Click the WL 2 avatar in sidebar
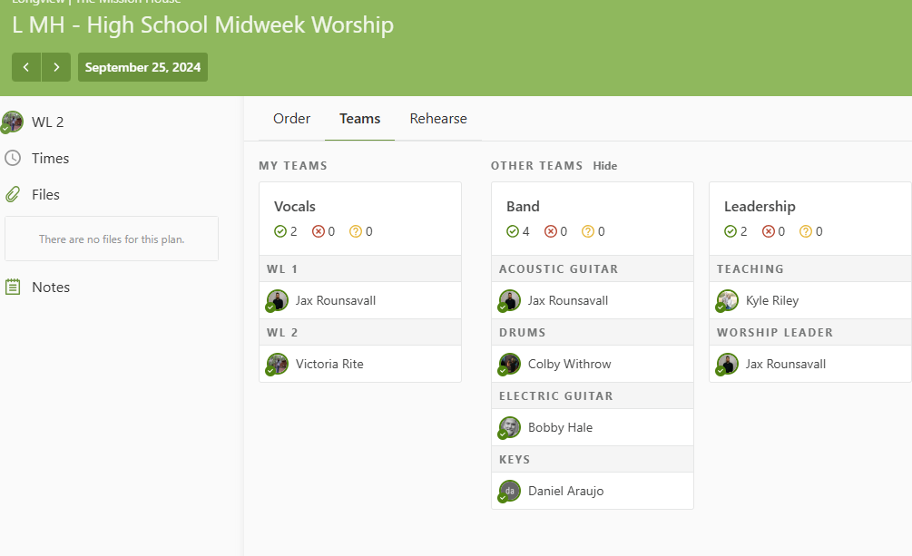The height and width of the screenshot is (556, 912). click(x=13, y=122)
